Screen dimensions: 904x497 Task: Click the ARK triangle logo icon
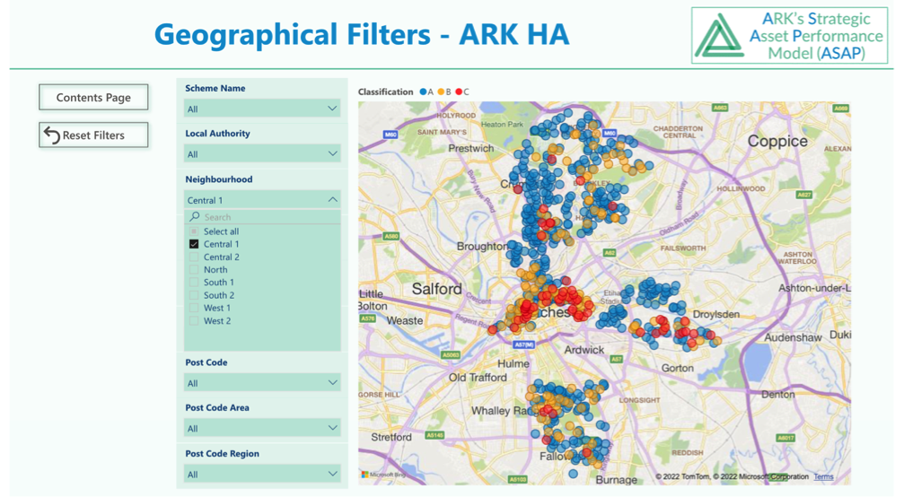tap(719, 36)
